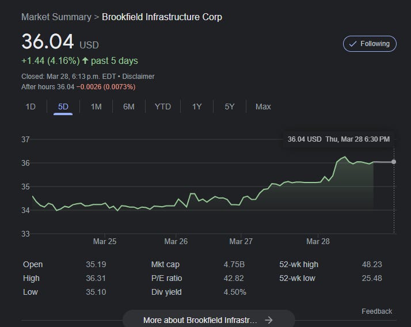Click the Mar 28 axis label

[x=318, y=241]
